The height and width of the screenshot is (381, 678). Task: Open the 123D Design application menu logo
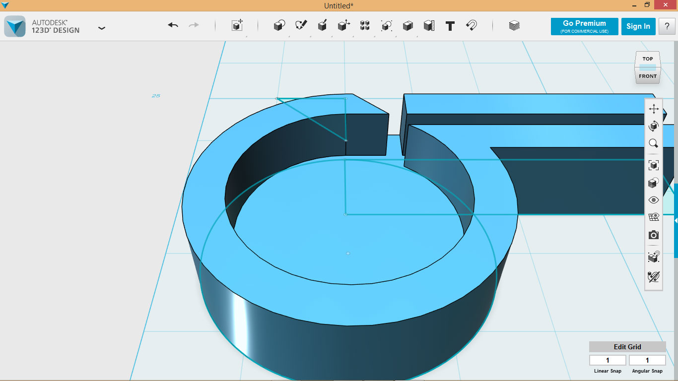[15, 26]
